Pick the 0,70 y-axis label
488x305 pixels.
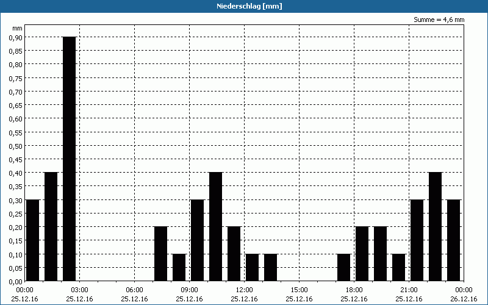tap(16, 92)
